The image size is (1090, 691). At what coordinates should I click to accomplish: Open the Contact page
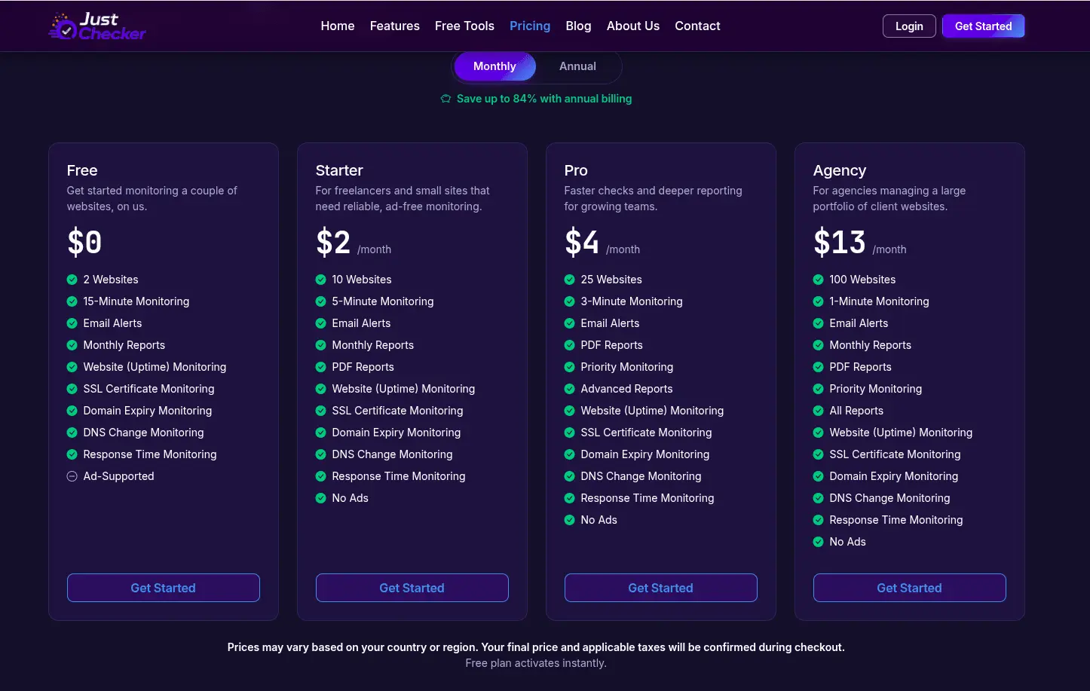pyautogui.click(x=697, y=26)
